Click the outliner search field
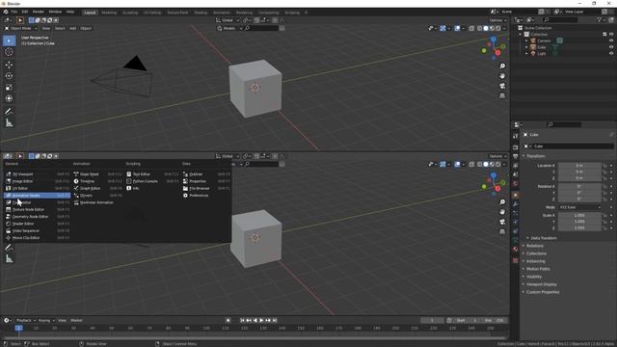Screen dimensions: 617x347 pos(560,20)
